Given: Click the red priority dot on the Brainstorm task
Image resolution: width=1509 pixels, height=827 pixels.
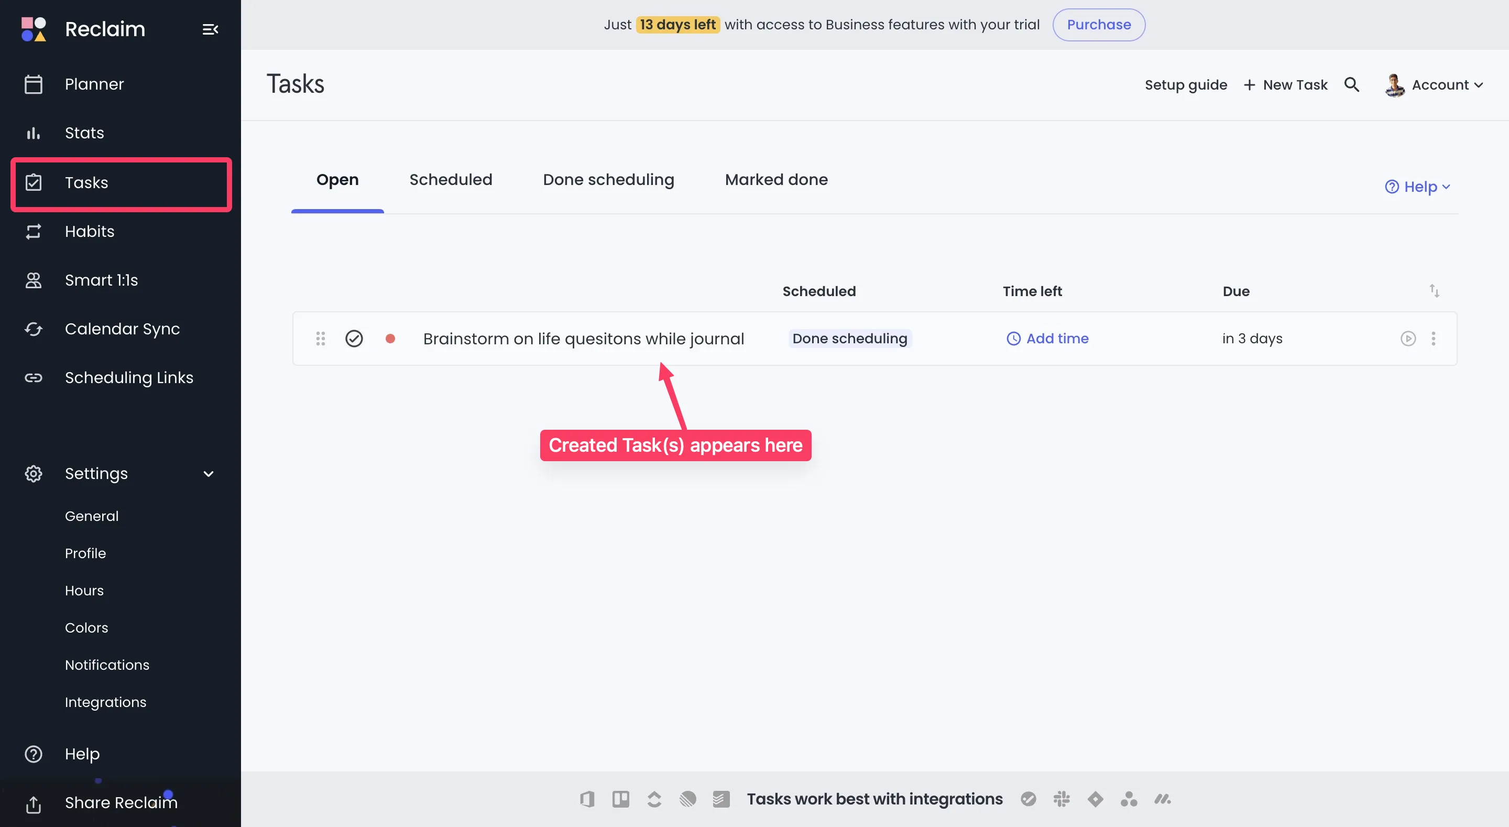Looking at the screenshot, I should pos(390,339).
